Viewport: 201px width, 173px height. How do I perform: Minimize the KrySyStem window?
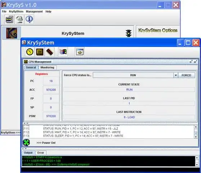180,43
